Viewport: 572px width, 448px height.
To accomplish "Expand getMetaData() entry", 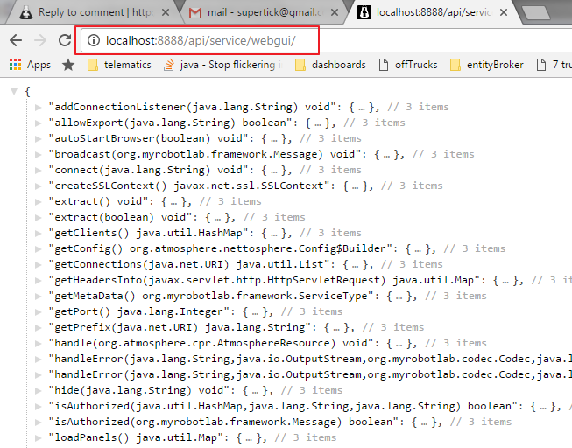I will point(38,296).
